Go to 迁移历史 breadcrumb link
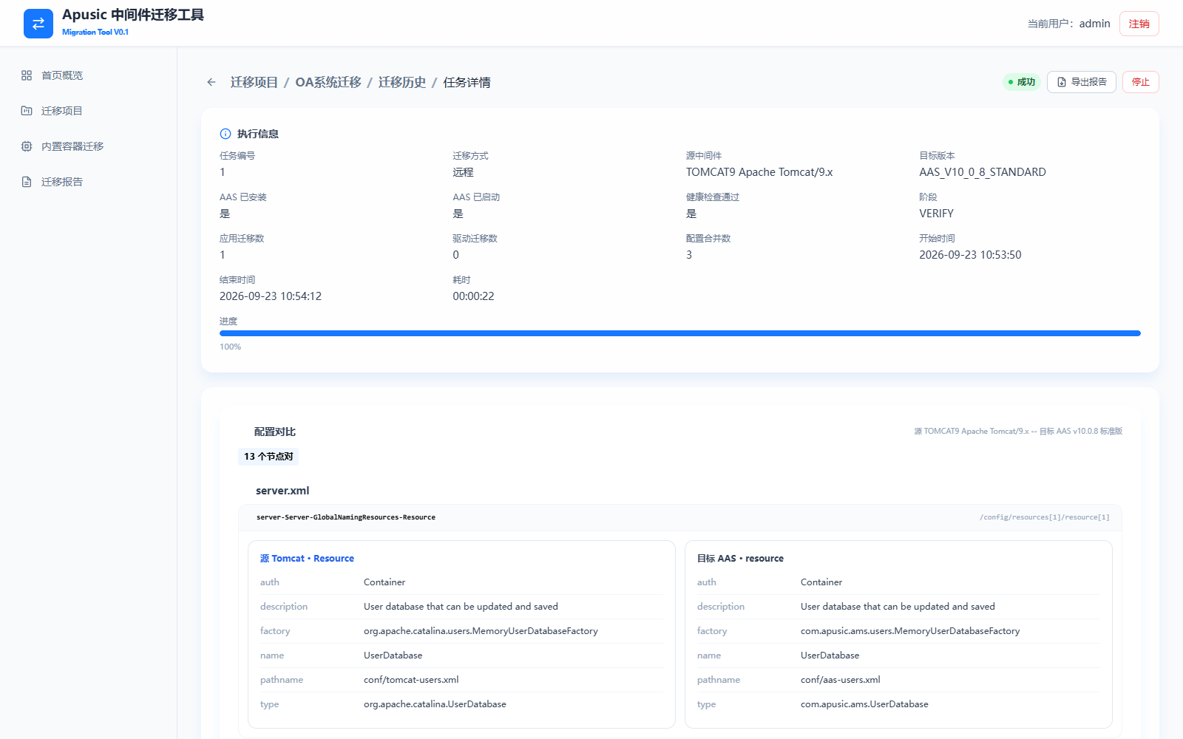This screenshot has height=739, width=1183. (402, 82)
